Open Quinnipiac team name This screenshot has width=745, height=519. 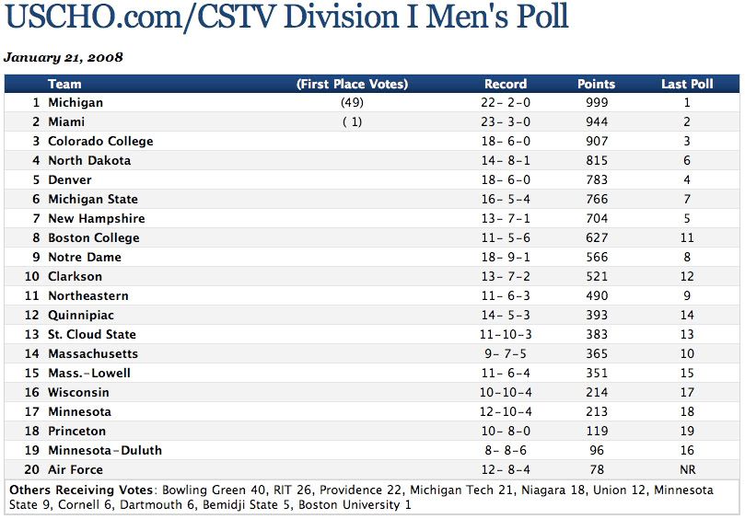pyautogui.click(x=83, y=316)
